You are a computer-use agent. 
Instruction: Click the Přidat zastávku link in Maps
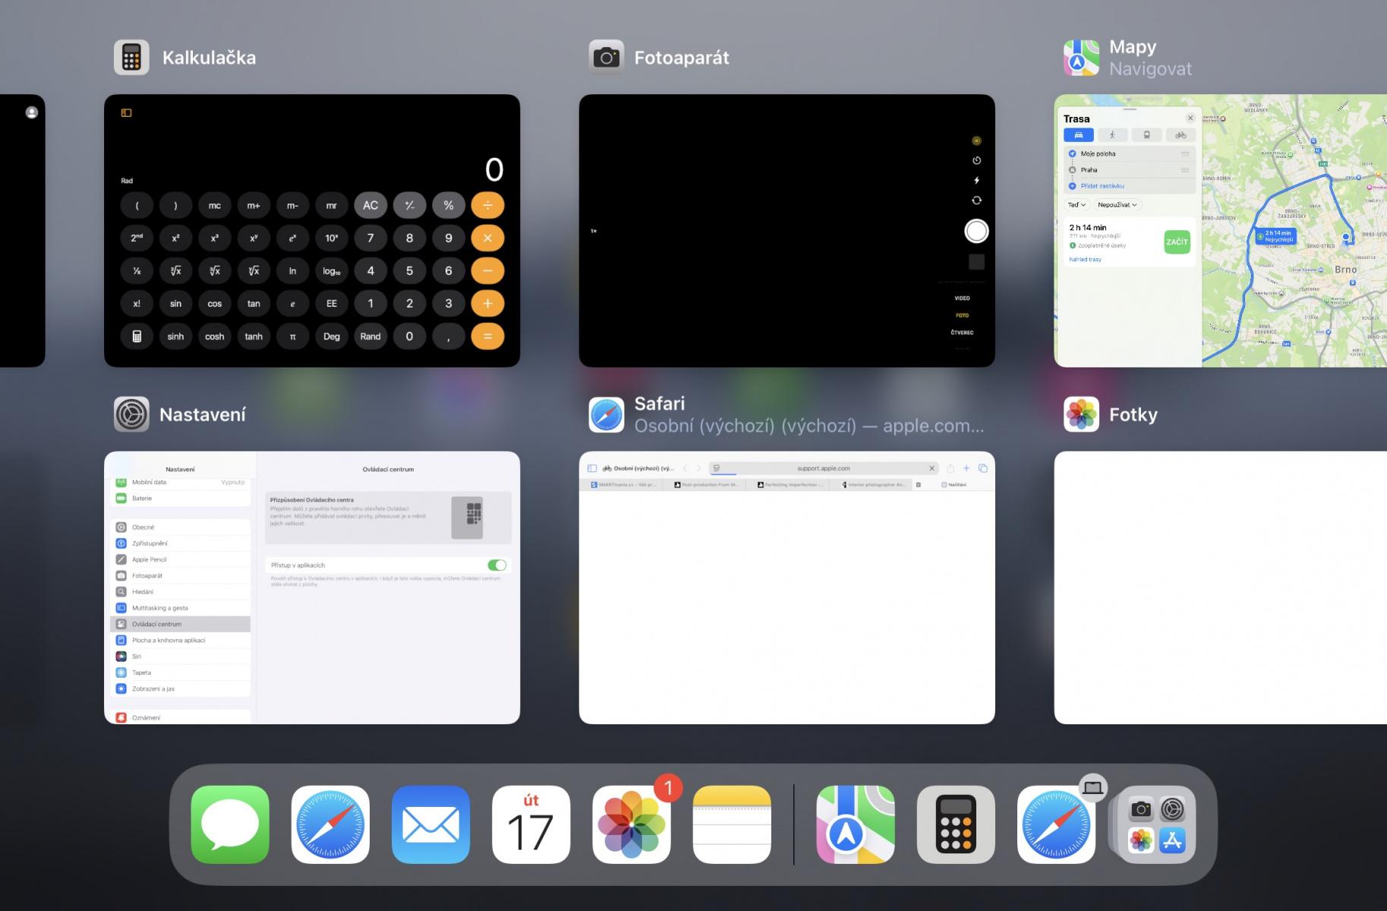coord(1102,186)
